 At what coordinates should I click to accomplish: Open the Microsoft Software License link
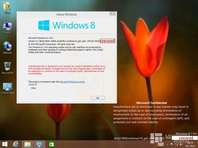[72, 82]
